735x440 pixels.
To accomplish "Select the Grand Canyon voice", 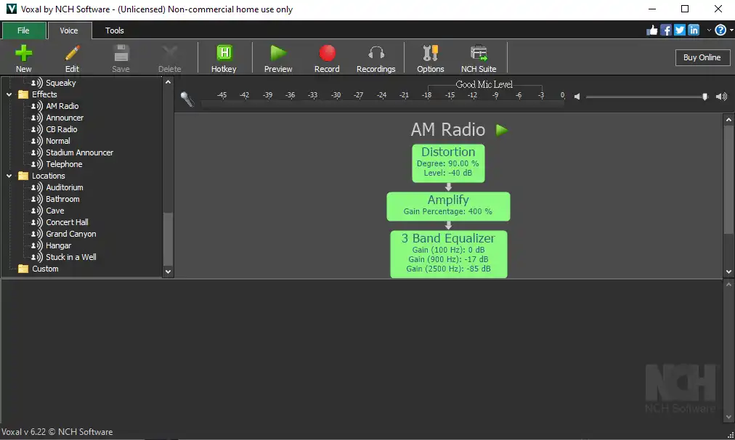I will coord(70,234).
